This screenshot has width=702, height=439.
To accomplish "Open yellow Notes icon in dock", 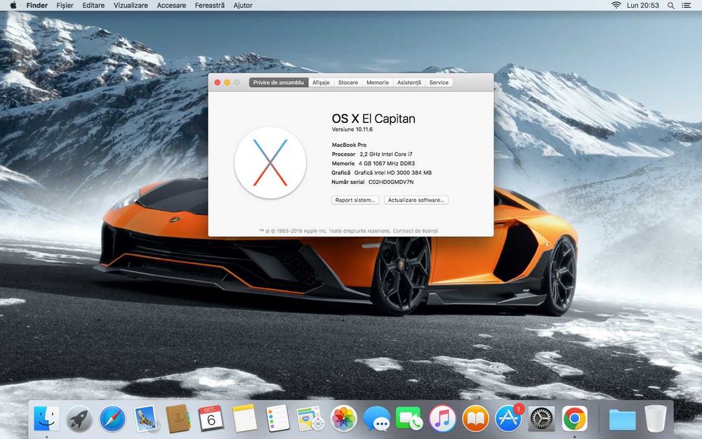I will pyautogui.click(x=244, y=419).
